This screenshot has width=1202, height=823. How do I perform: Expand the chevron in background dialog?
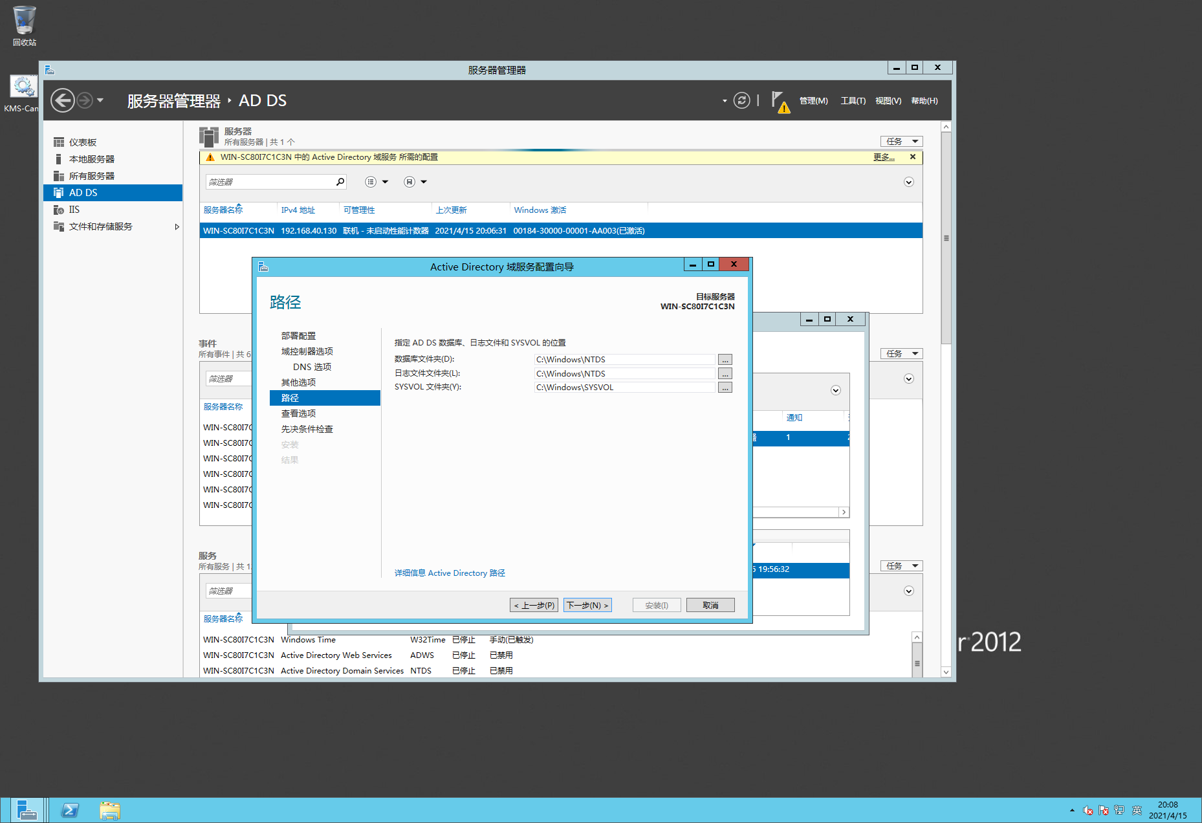[835, 390]
